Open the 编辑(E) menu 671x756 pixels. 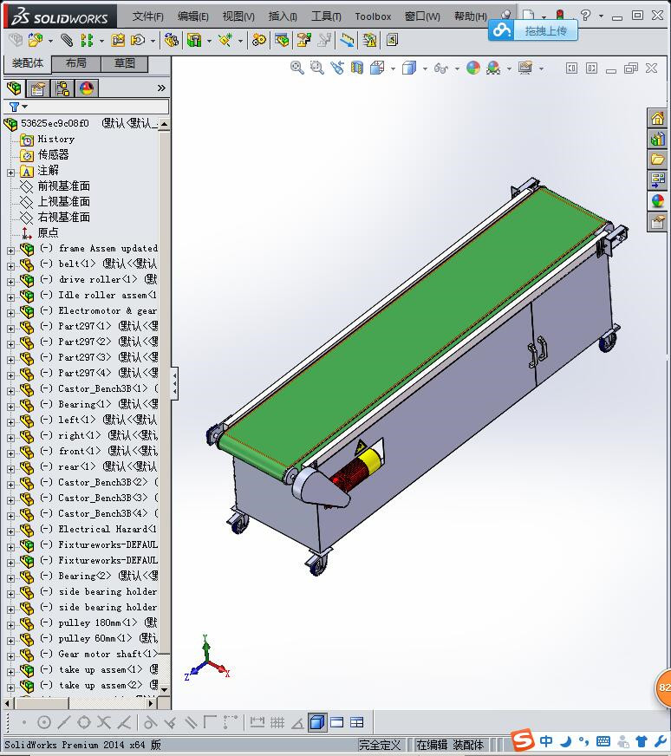point(192,16)
